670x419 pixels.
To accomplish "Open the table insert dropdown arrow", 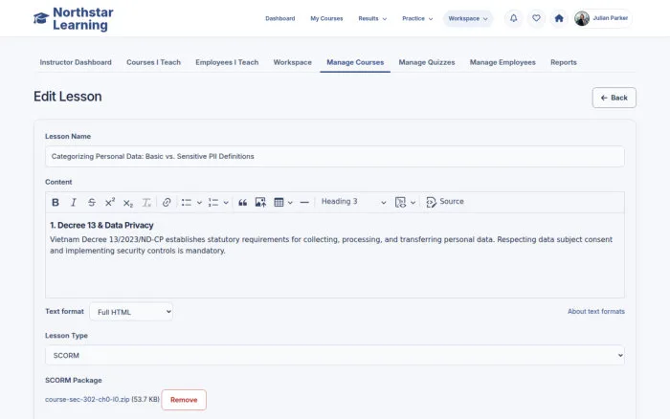I will pyautogui.click(x=291, y=203).
